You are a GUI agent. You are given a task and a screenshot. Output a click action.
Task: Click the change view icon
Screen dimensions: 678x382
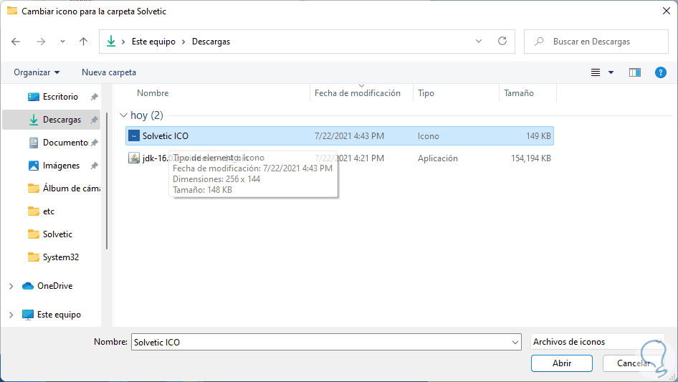[x=595, y=72]
